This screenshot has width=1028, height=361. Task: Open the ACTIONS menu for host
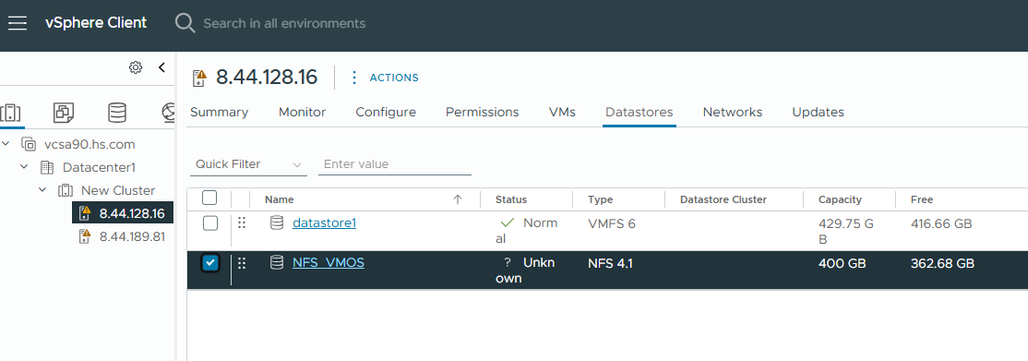pos(393,78)
